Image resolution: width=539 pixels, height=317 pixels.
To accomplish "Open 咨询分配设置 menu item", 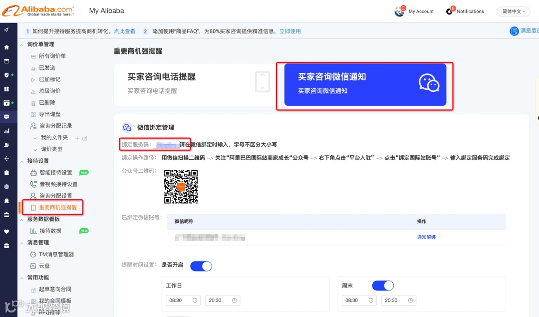I will (56, 196).
